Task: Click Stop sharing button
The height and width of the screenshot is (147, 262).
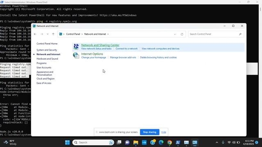Action: 149,132
